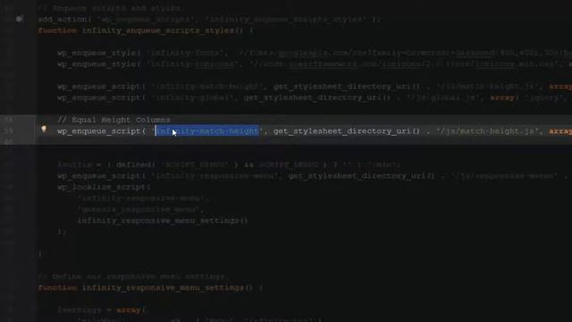Select line number 58 in gutter
This screenshot has width=572, height=322.
(8, 119)
